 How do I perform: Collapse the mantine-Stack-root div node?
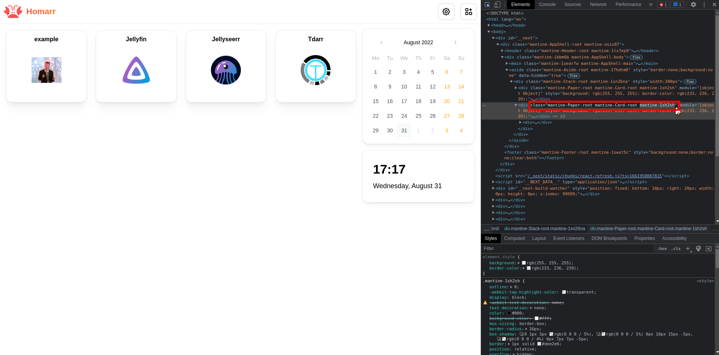point(511,82)
